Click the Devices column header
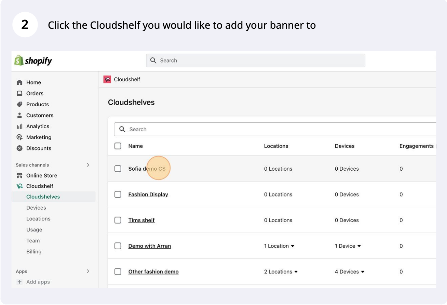This screenshot has height=305, width=447. pyautogui.click(x=344, y=146)
